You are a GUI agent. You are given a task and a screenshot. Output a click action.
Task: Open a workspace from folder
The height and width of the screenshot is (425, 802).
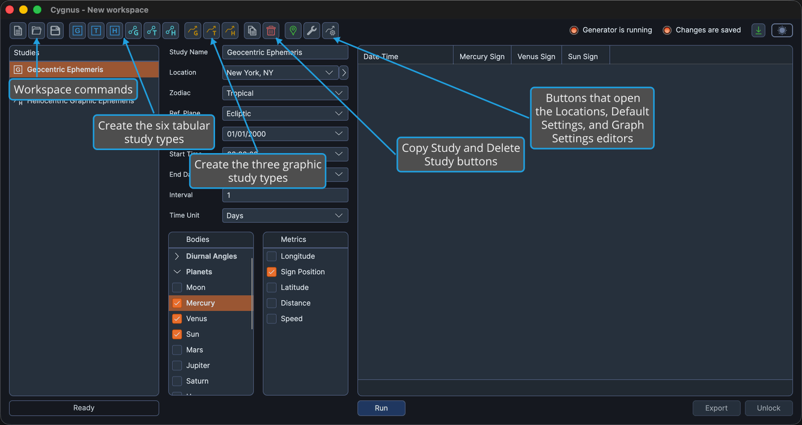[x=37, y=31]
